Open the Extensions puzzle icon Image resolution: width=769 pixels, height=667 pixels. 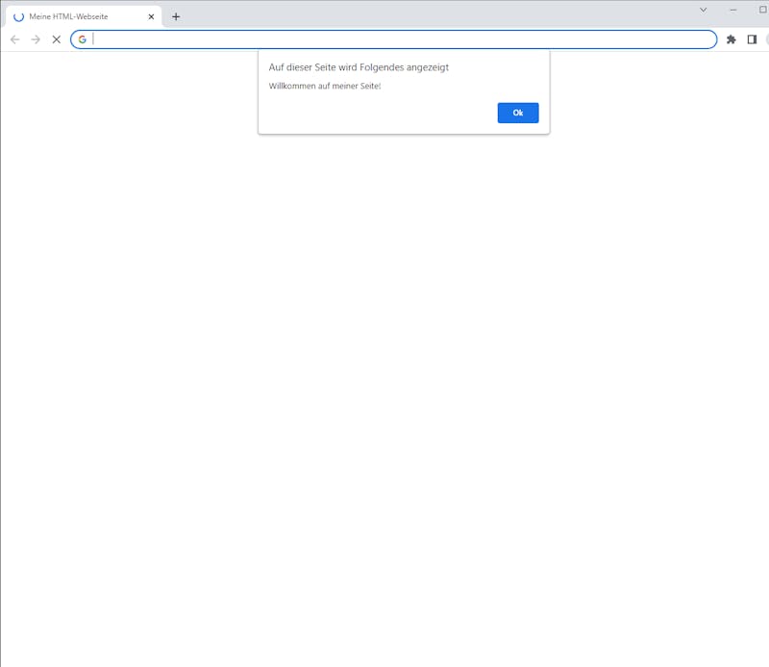pos(732,39)
